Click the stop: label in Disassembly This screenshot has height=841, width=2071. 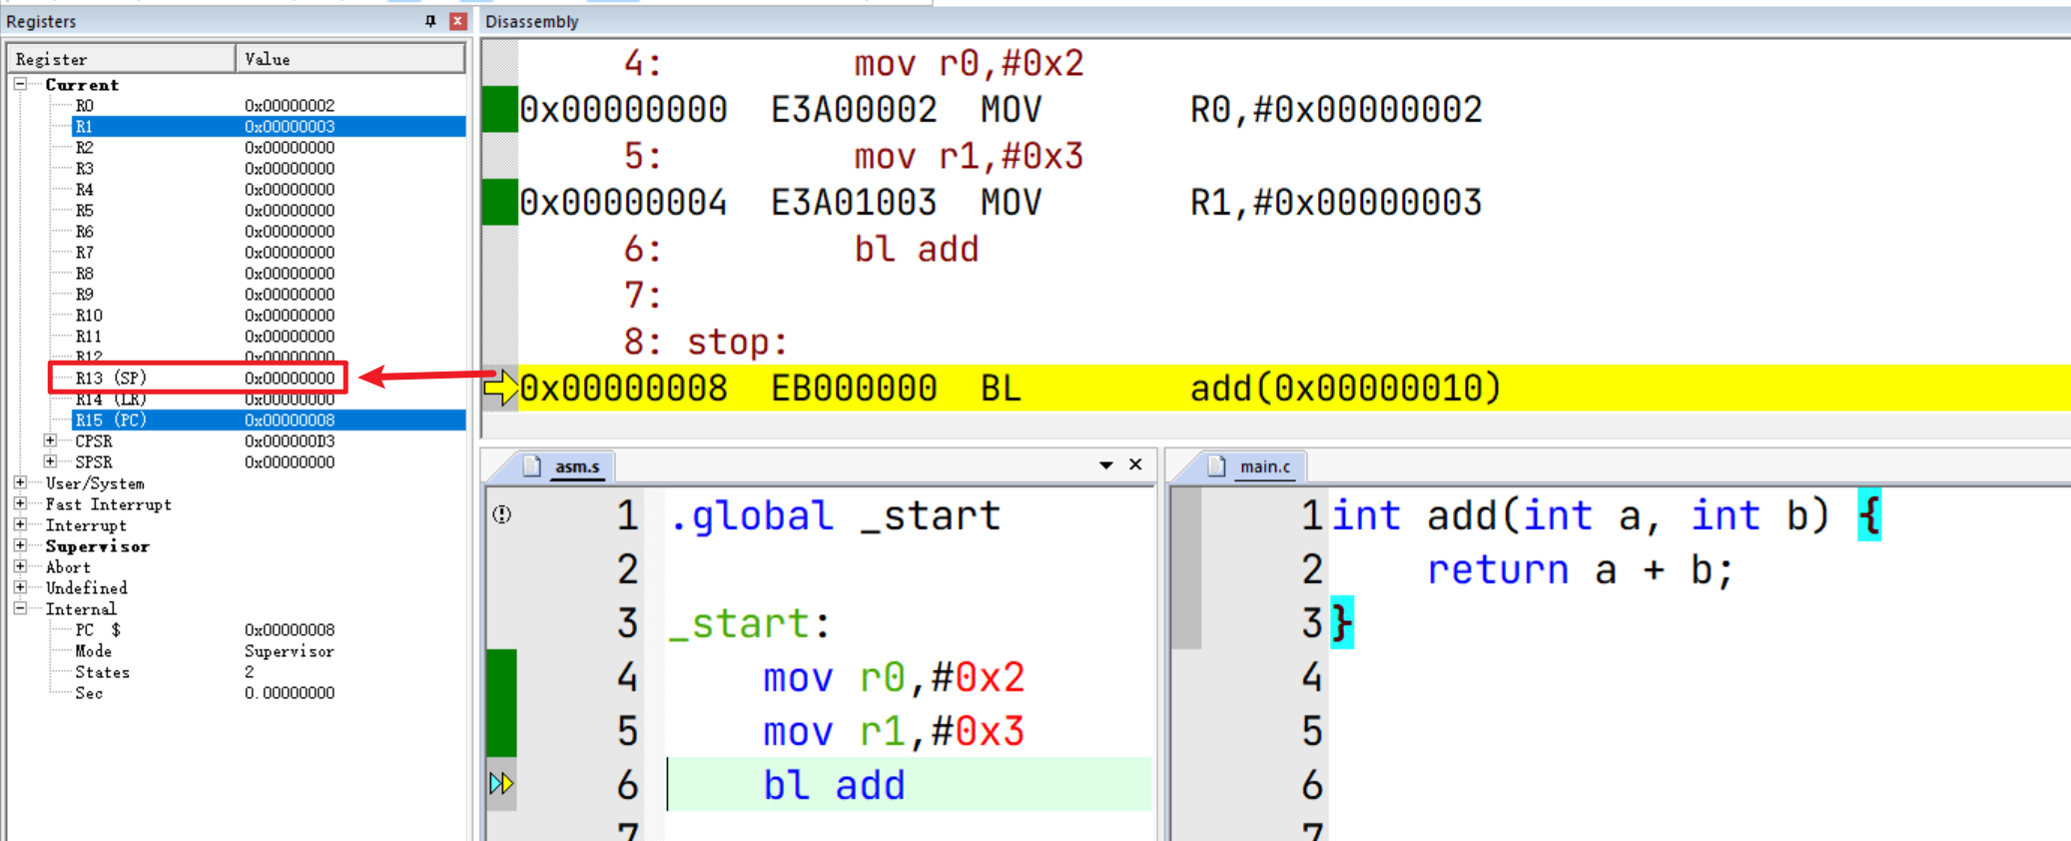(x=737, y=343)
